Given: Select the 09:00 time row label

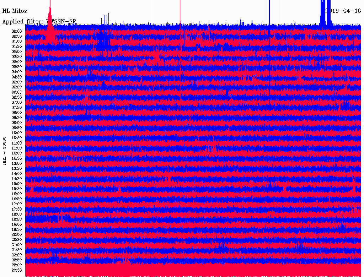Looking at the screenshot, I should click(x=17, y=123).
